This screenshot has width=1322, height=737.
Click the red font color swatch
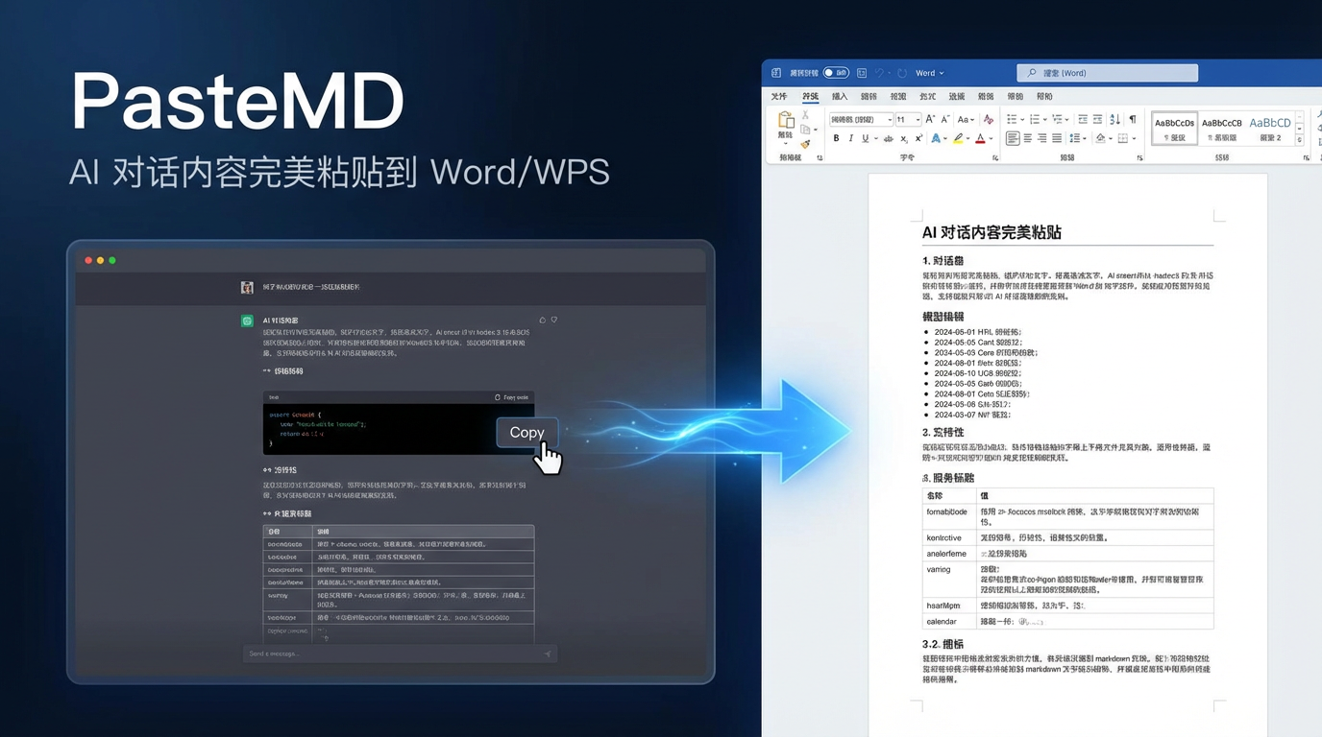click(x=980, y=139)
